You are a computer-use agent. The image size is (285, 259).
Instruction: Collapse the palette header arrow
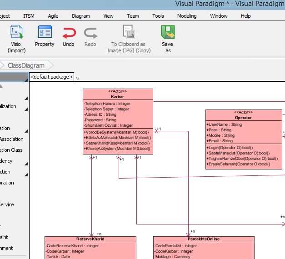pyautogui.click(x=26, y=80)
